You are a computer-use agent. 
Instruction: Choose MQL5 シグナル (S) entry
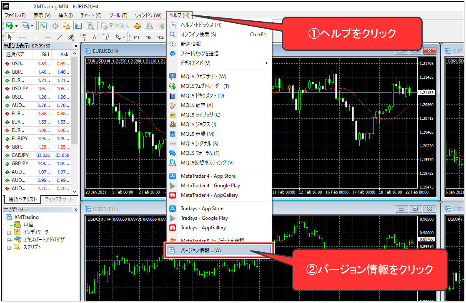pyautogui.click(x=219, y=143)
